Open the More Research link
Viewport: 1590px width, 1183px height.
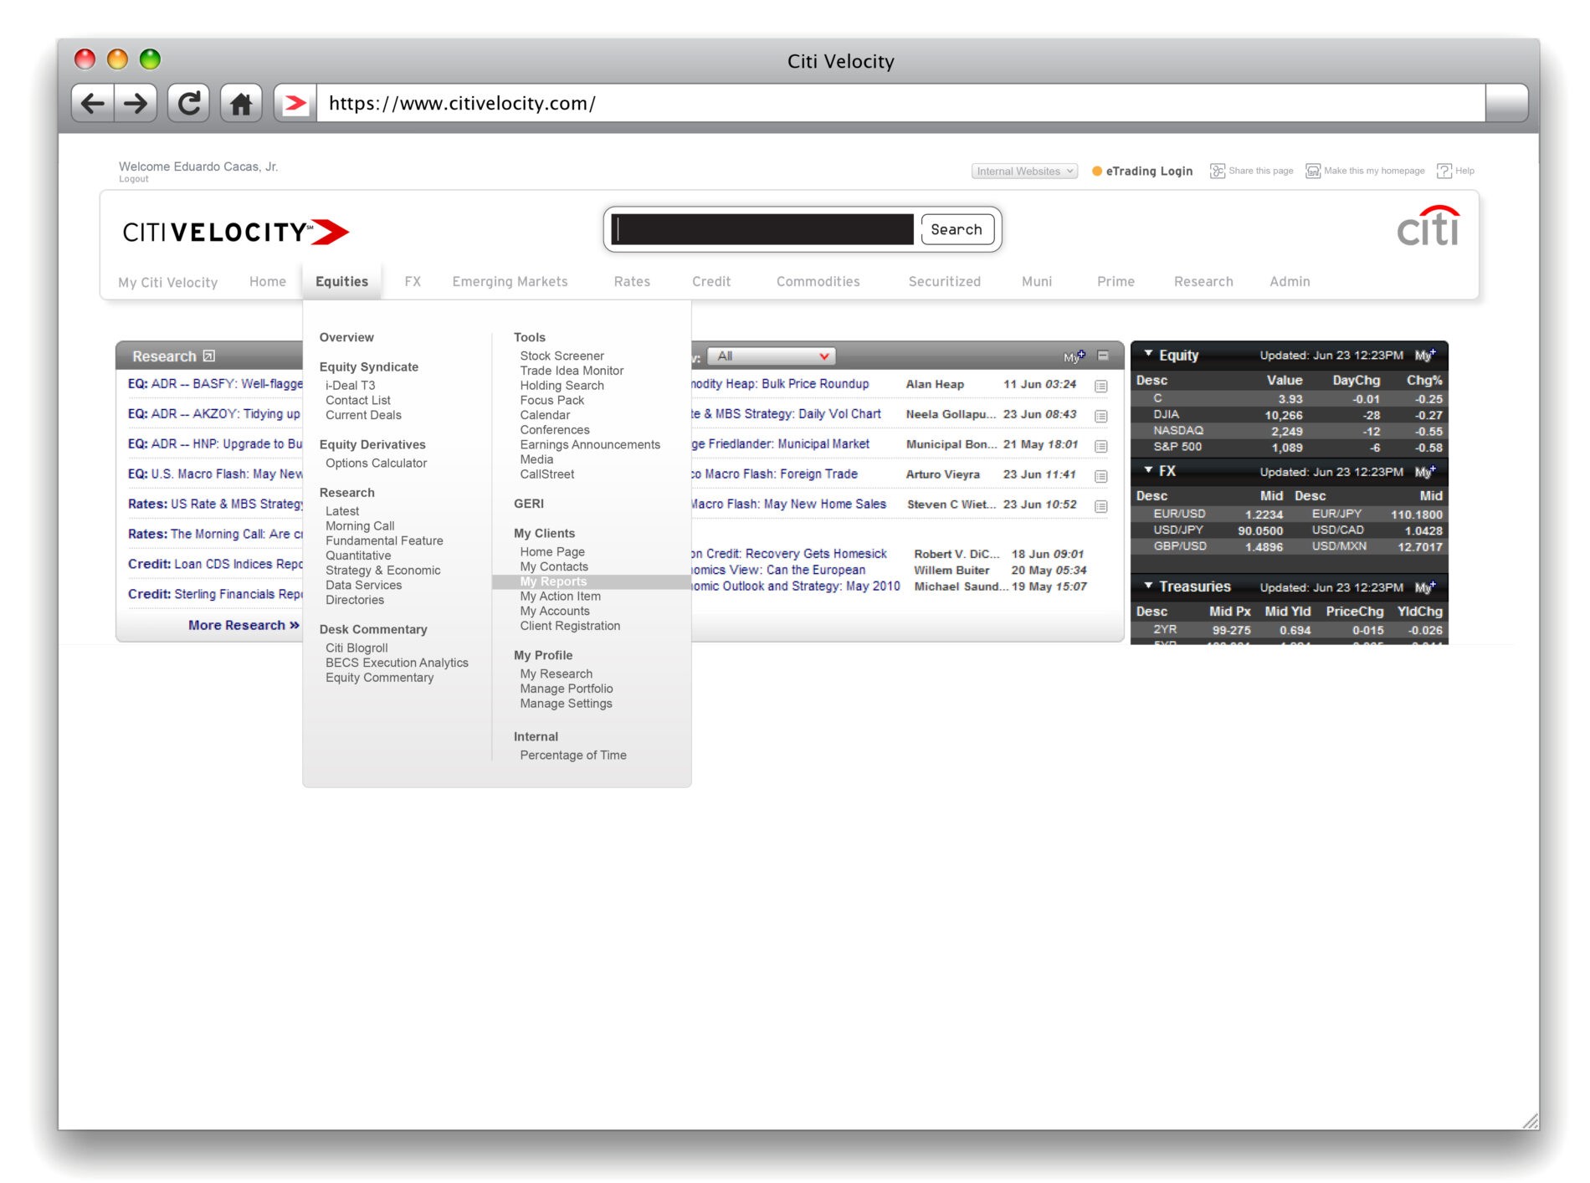(x=243, y=625)
